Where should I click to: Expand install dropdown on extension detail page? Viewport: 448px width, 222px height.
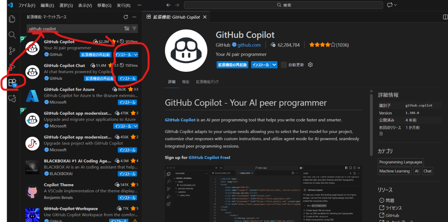[274, 65]
